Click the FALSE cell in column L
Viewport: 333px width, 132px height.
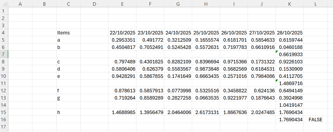click(x=315, y=120)
